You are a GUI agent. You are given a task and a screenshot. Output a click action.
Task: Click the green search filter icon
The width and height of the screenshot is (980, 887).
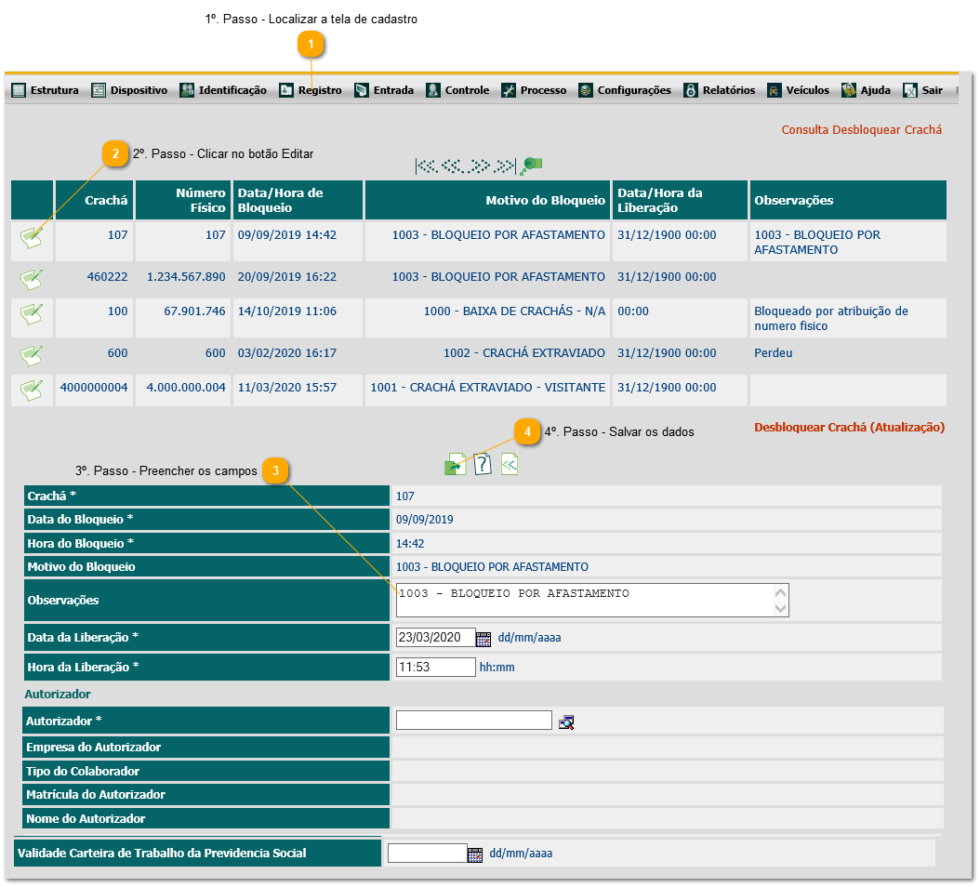[x=532, y=165]
